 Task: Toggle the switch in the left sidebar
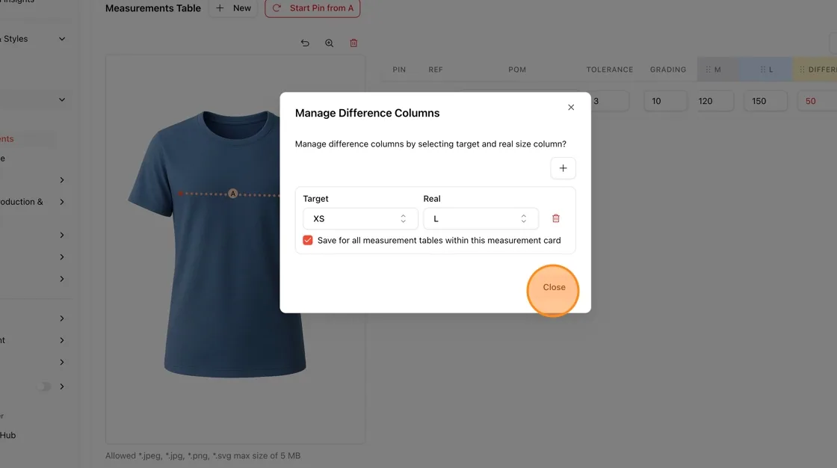(44, 387)
